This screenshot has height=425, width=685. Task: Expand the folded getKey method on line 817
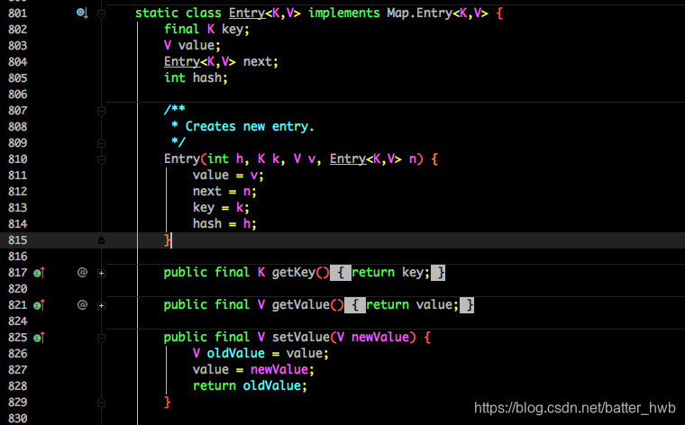(x=101, y=273)
